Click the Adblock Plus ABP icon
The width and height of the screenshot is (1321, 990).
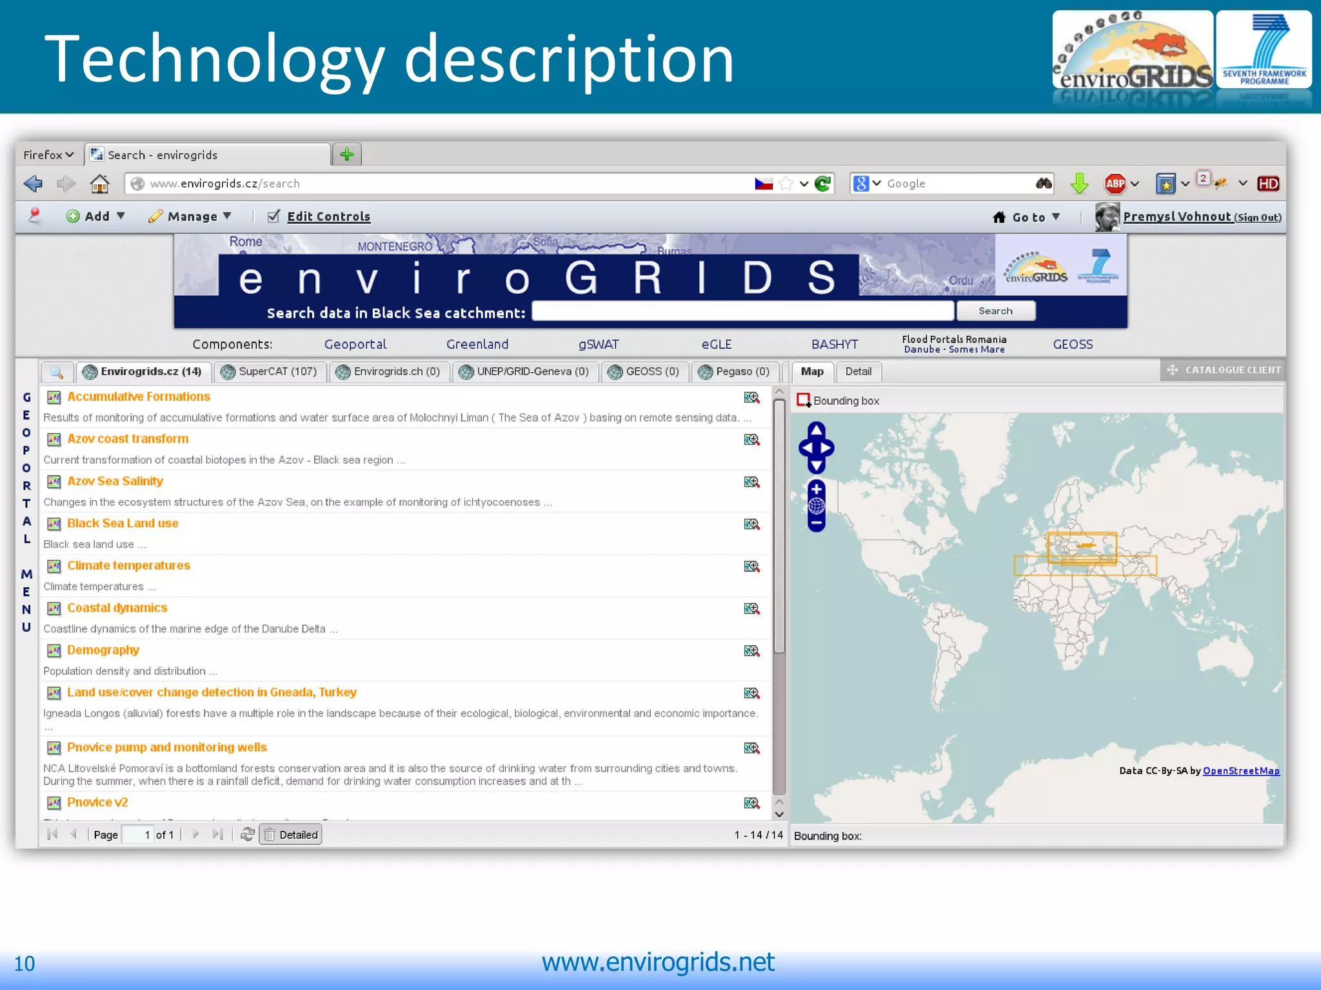(x=1115, y=184)
